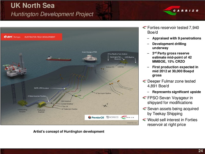Click the small Carrizo logo beside Noreco
Screen dimensions: 205x154
click(x=127, y=117)
